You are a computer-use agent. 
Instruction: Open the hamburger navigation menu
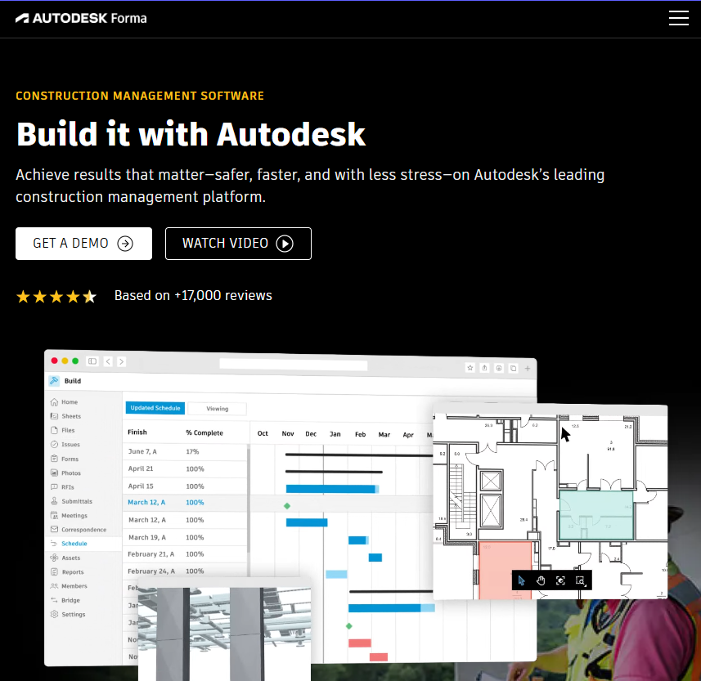click(678, 18)
